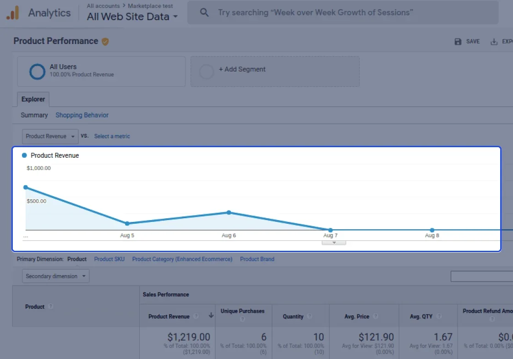Viewport: 513px width, 359px height.
Task: Click the Aug 6 data point on chart
Action: [x=229, y=213]
